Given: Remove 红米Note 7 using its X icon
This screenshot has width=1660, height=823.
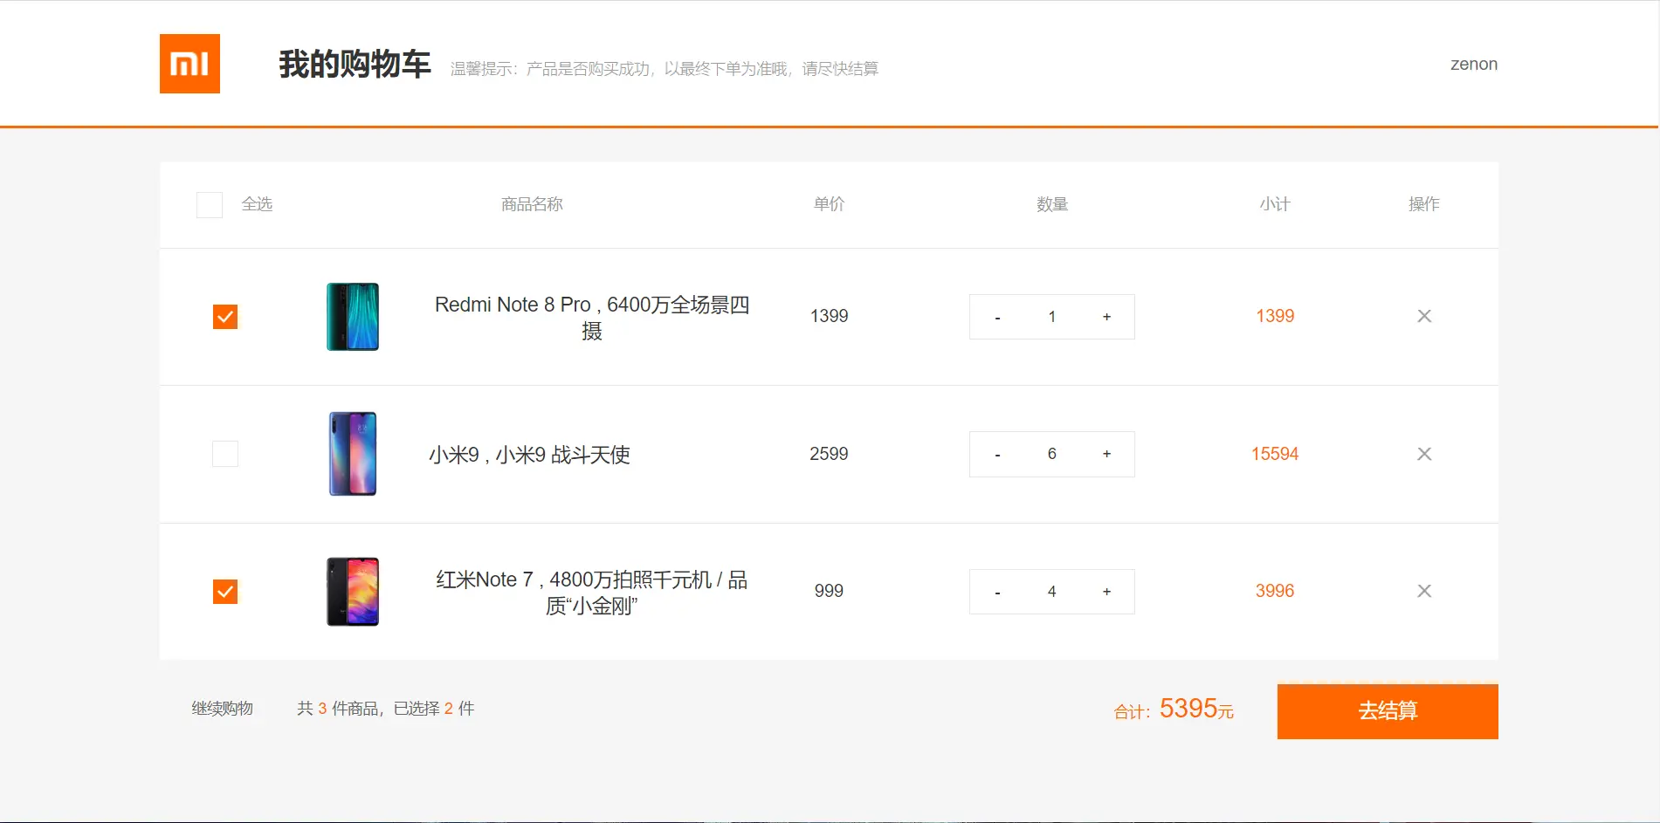Looking at the screenshot, I should pyautogui.click(x=1424, y=591).
